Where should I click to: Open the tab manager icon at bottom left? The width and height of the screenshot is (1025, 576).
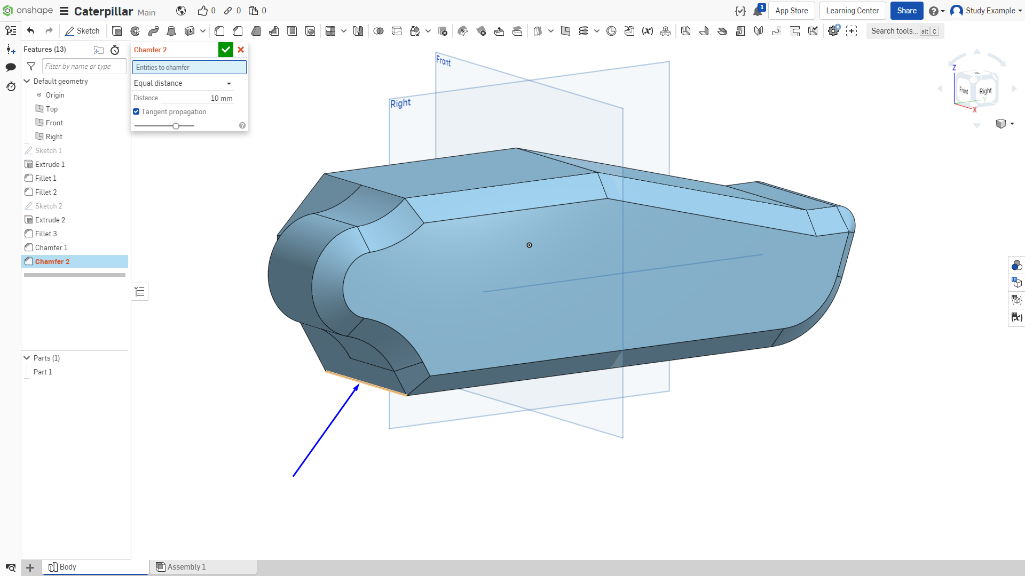pyautogui.click(x=11, y=567)
